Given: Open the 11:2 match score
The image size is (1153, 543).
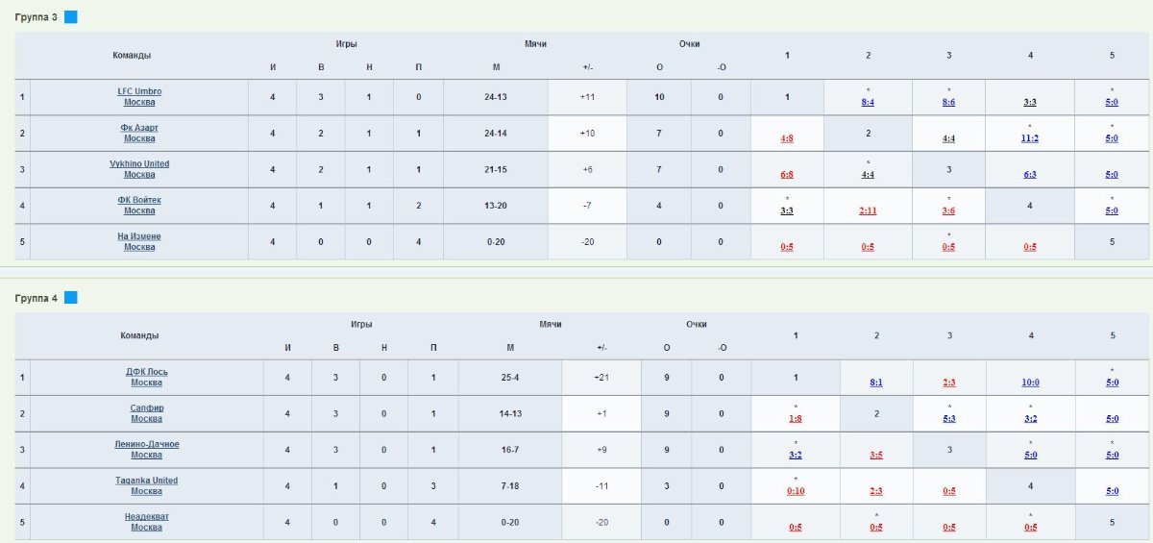Looking at the screenshot, I should click(x=1030, y=138).
